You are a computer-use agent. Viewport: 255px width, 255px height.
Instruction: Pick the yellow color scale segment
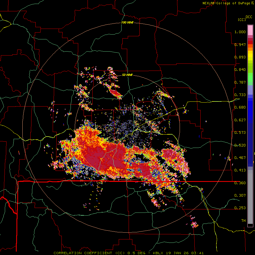click(250, 56)
